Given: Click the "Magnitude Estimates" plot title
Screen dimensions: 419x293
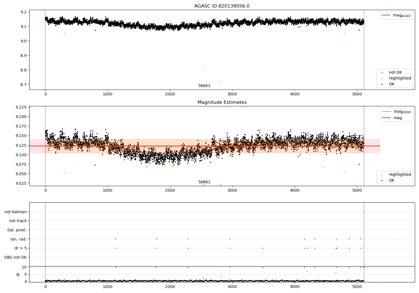Looking at the screenshot, I should pos(222,102).
